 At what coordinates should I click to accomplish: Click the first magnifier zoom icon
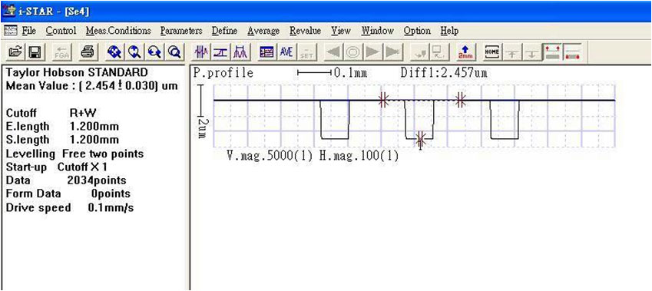(x=114, y=52)
